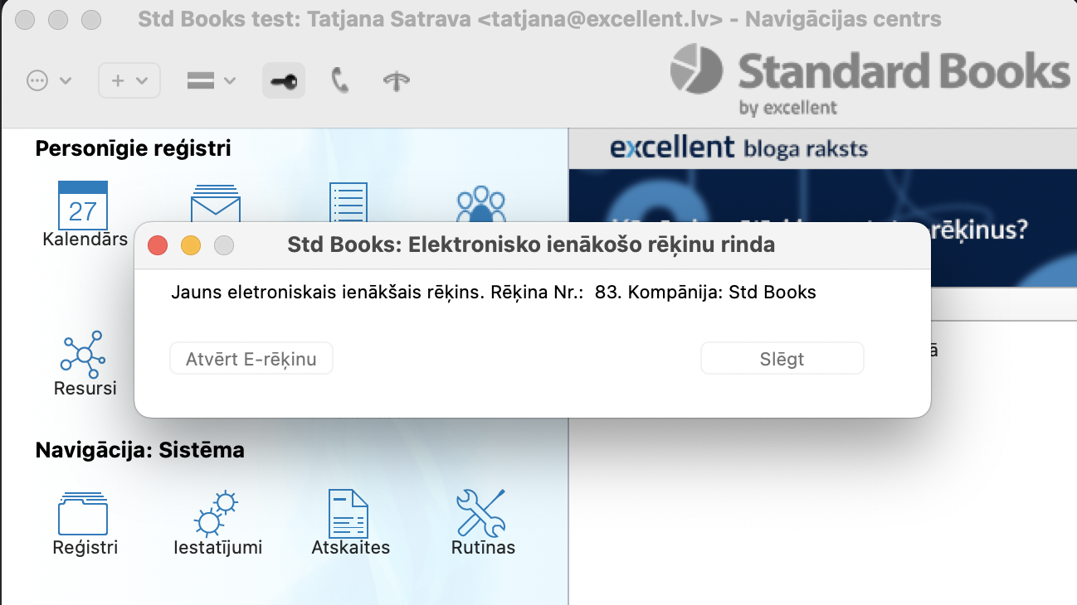Open the mailbox envelope icon
Image resolution: width=1077 pixels, height=605 pixels.
click(x=216, y=201)
